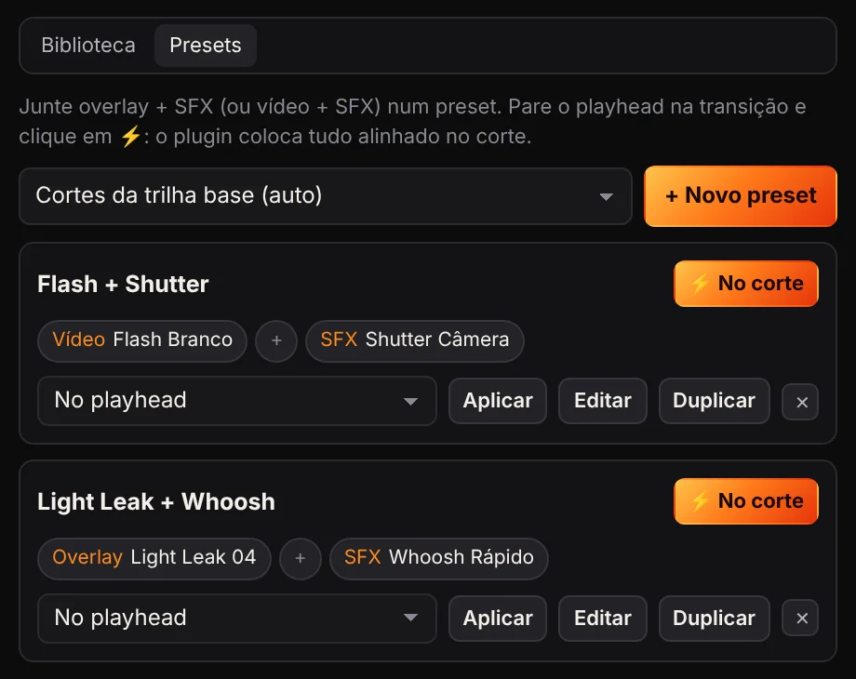
Task: Click Duplicar on the Light Leak + Whoosh preset
Action: [x=714, y=619]
